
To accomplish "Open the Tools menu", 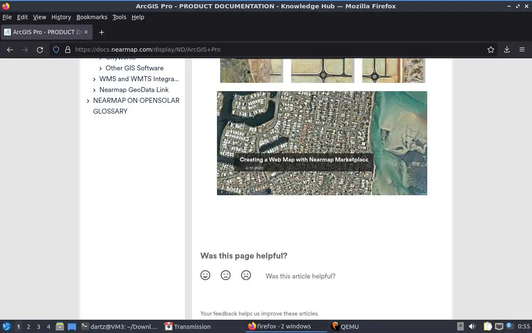I will [x=119, y=17].
